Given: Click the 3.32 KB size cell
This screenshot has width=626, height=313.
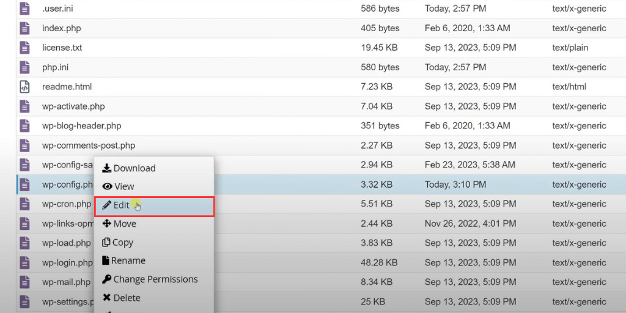Looking at the screenshot, I should 377,185.
